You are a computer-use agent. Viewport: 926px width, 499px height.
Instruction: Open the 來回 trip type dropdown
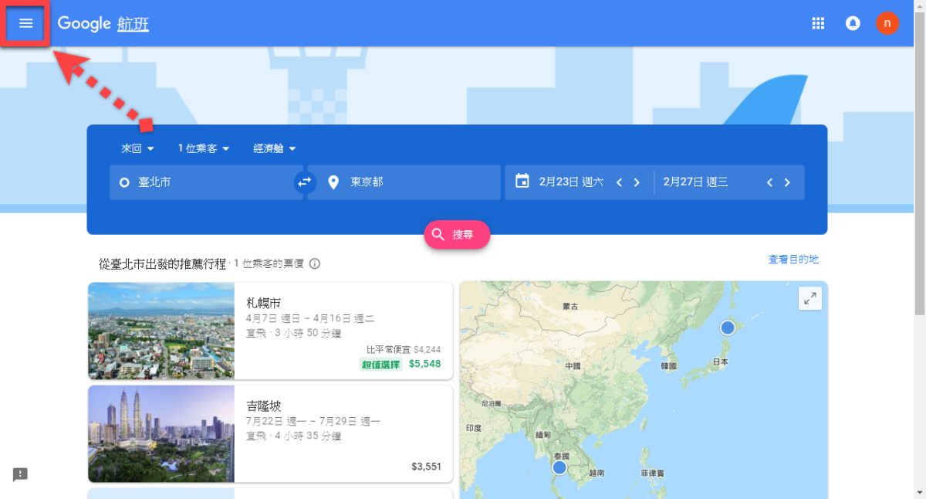click(138, 148)
